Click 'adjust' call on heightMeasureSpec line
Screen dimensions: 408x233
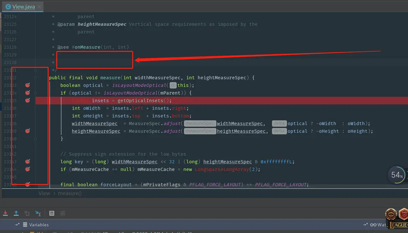pos(172,131)
